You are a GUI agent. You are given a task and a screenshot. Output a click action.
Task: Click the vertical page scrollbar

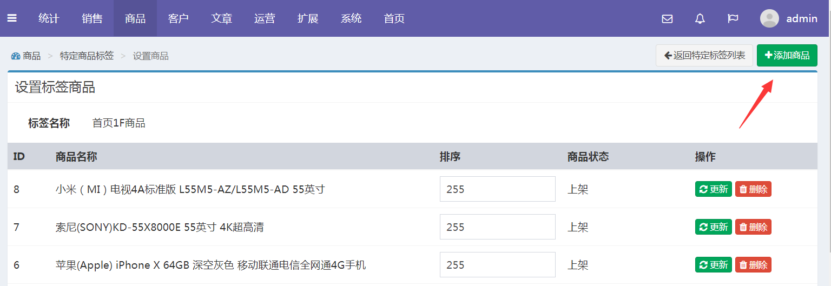click(x=828, y=135)
